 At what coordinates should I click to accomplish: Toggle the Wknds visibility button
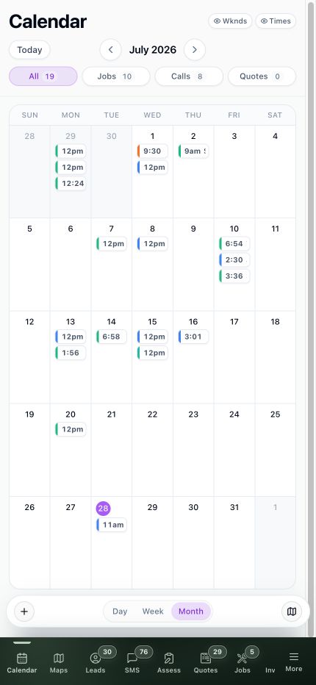[230, 21]
